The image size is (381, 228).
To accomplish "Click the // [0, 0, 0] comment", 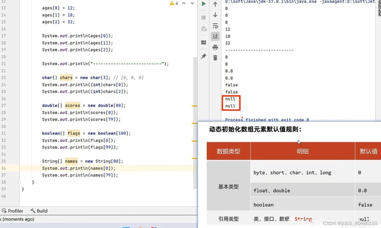I will click(129, 78).
